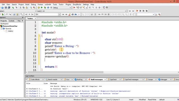This screenshot has width=179, height=101.
Task: Switch to the Search results tab
Action: (52, 79)
